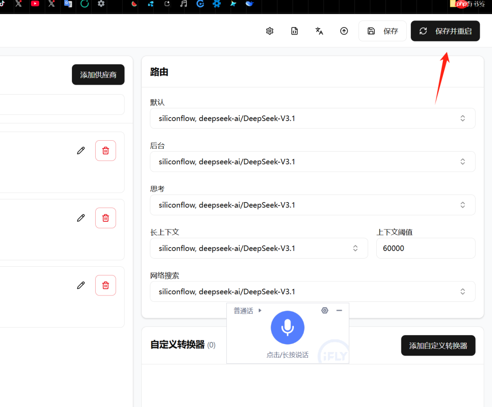
Task: Edit the second provider using its pencil icon
Action: coord(81,218)
